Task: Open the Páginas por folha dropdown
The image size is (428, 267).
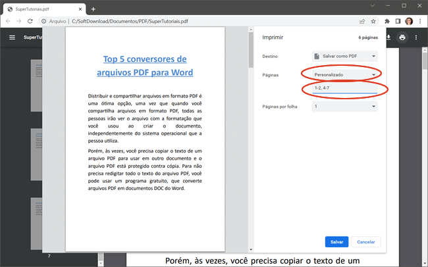Action: [346, 107]
